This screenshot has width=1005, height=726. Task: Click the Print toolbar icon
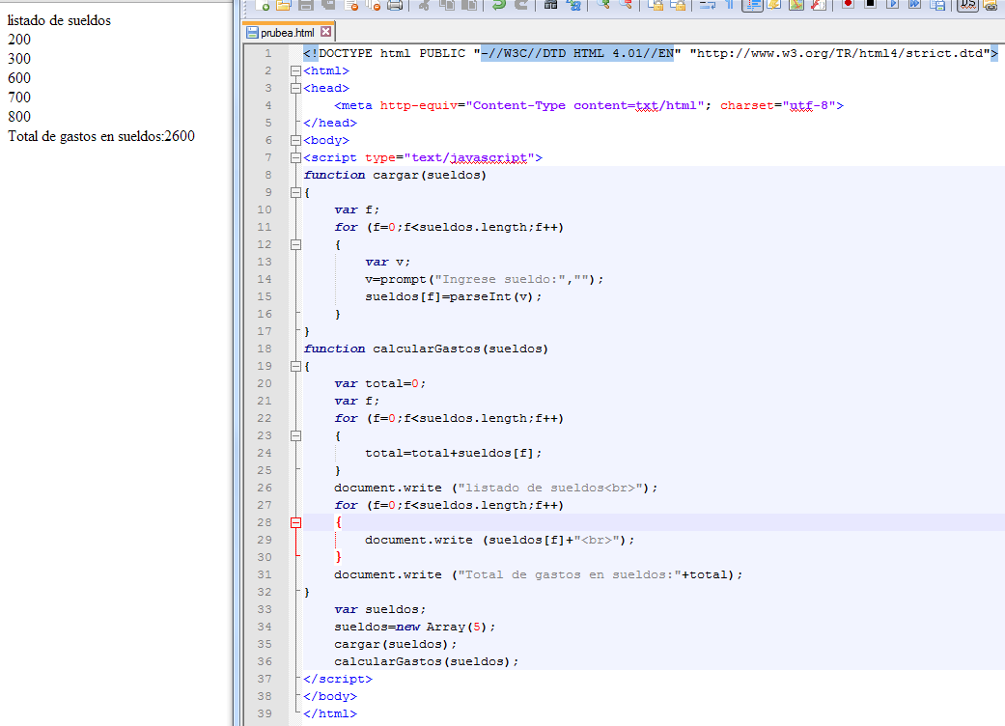coord(395,5)
